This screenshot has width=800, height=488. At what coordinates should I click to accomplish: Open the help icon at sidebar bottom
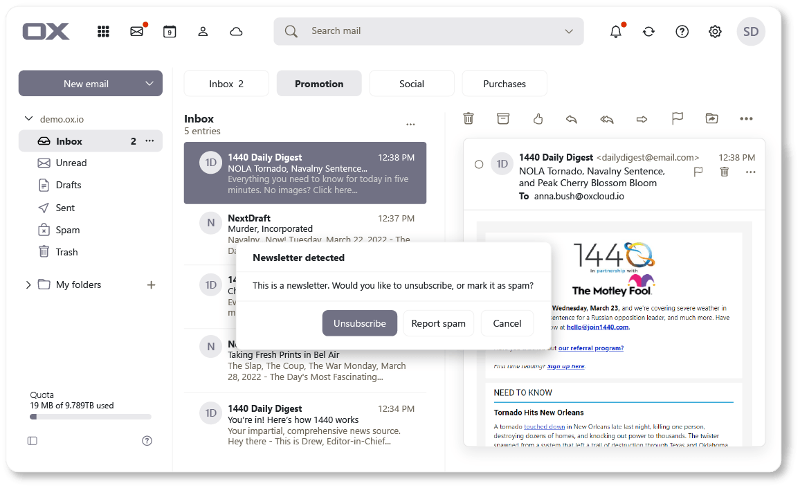147,441
